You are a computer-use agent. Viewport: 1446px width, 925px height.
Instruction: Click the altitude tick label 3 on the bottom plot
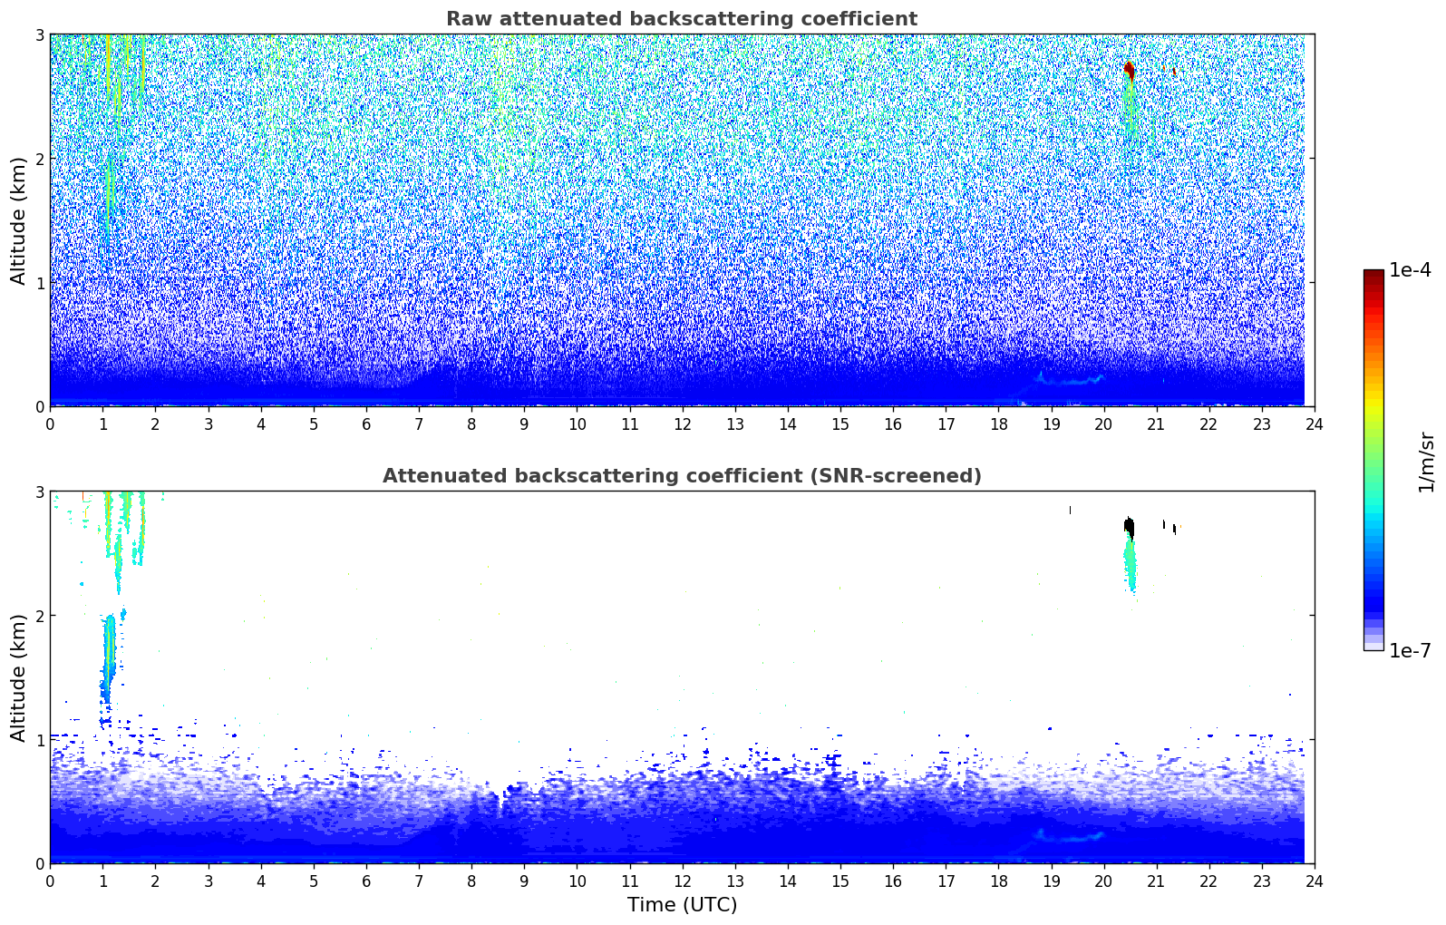click(39, 492)
